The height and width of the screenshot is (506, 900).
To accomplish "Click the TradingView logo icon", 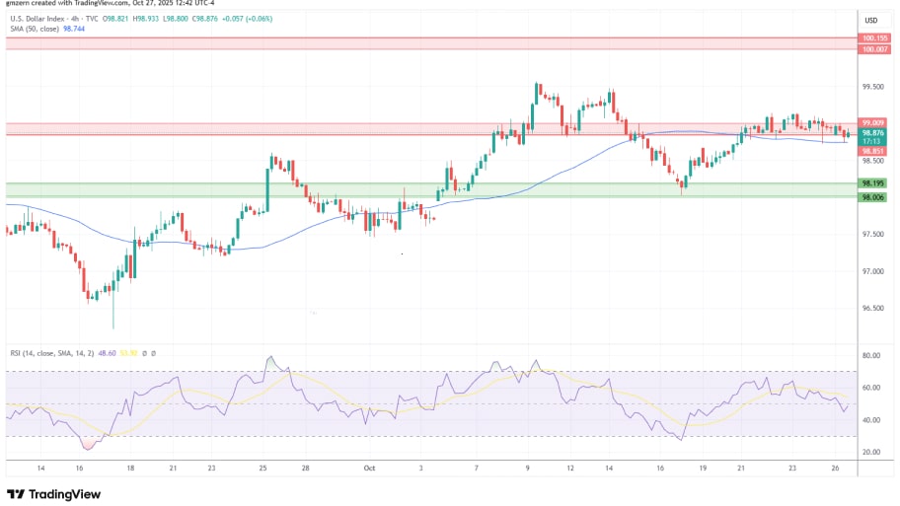I will [x=16, y=494].
